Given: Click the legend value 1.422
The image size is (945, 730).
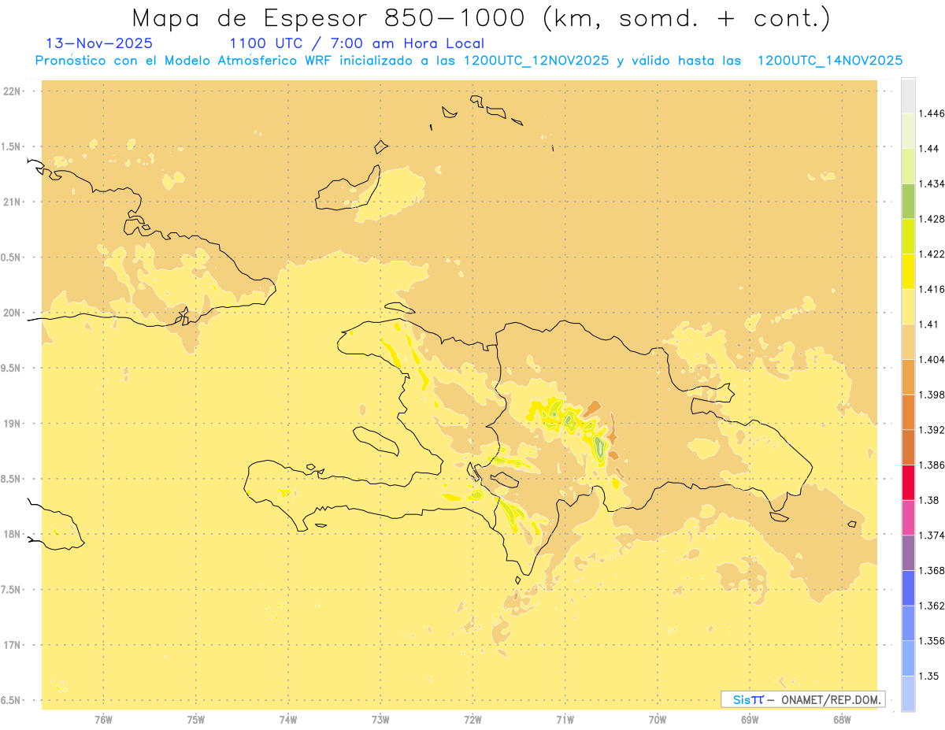Looking at the screenshot, I should point(932,254).
